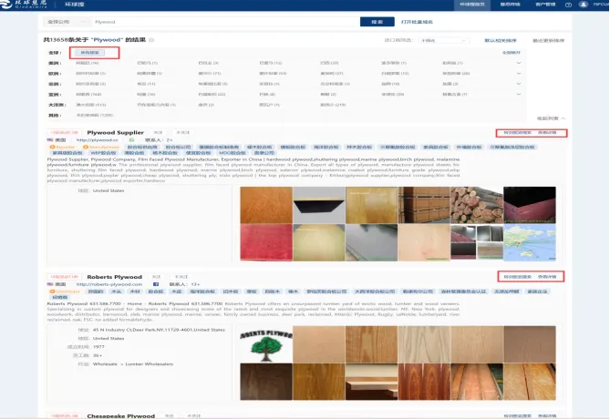
Task: Expand the 美洲 country row chevron
Action: [519, 63]
